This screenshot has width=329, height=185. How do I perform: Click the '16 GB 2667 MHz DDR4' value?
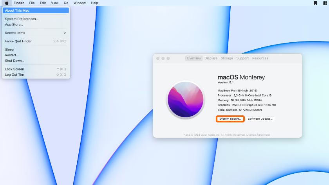pyautogui.click(x=246, y=100)
